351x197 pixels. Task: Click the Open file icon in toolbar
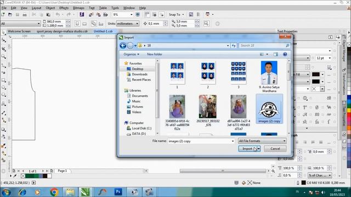(x=10, y=15)
